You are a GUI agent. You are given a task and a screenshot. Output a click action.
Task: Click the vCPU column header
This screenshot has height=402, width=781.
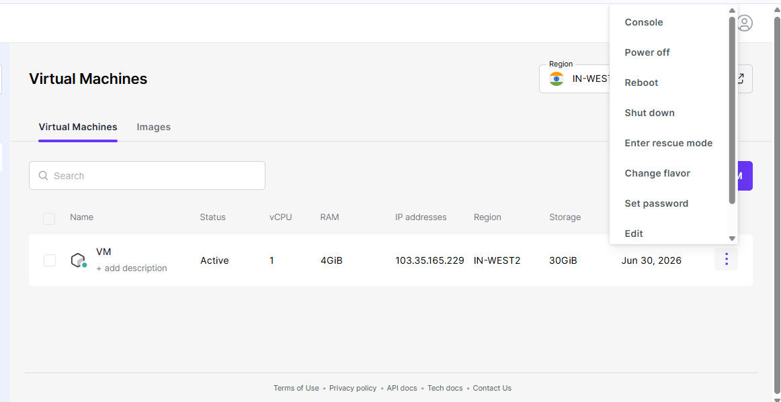[x=281, y=217]
